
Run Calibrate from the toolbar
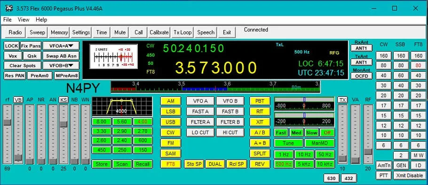(x=159, y=32)
